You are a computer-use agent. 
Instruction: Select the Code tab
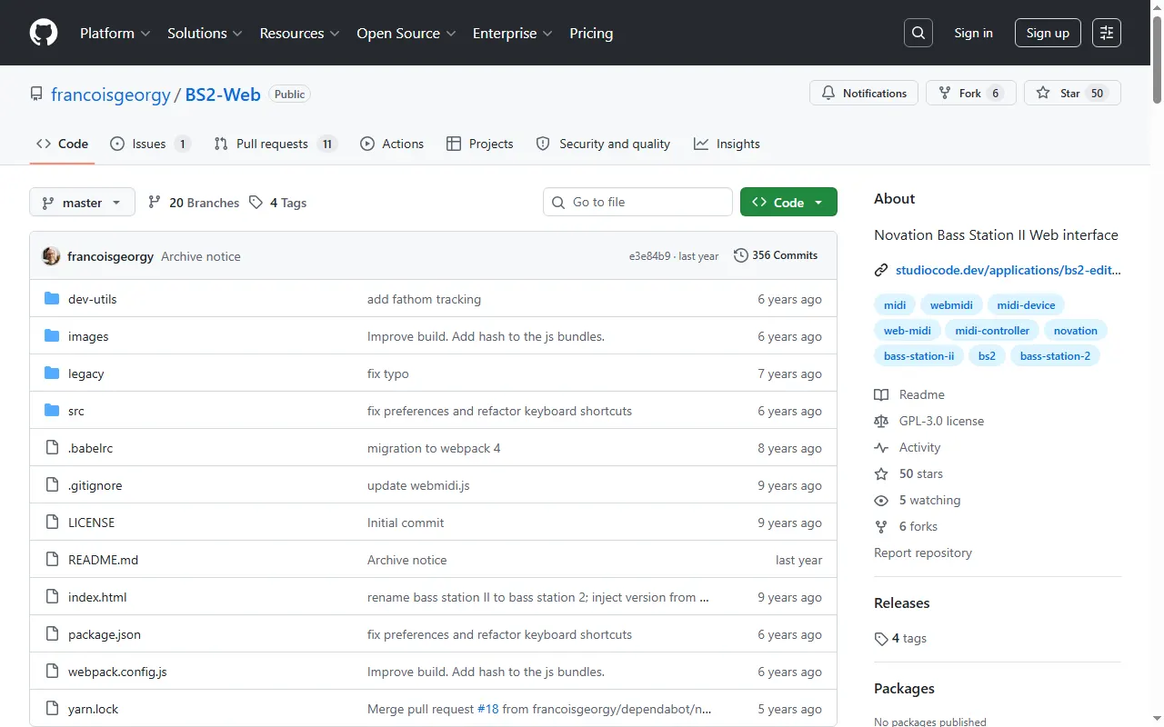(x=62, y=144)
